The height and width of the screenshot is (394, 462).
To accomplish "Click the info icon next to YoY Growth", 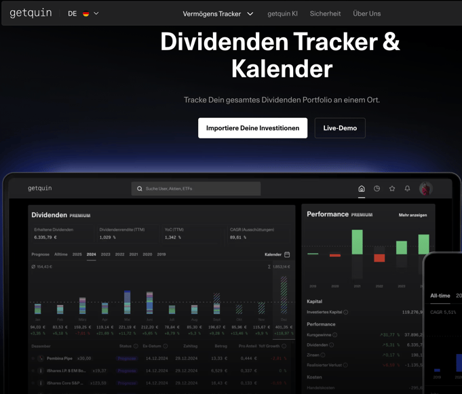I will [x=284, y=347].
